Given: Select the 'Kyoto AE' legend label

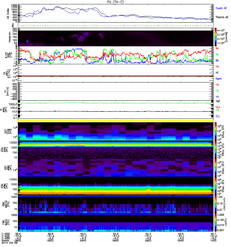Looking at the screenshot, I should (221, 8).
